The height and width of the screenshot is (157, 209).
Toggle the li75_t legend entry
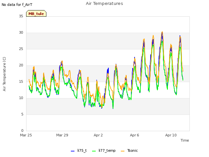(79, 150)
